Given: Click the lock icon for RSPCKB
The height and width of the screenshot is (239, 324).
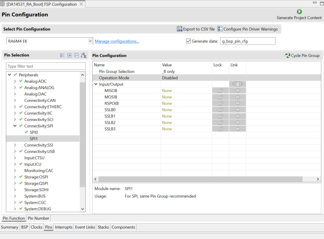Looking at the screenshot, I should pos(220,103).
